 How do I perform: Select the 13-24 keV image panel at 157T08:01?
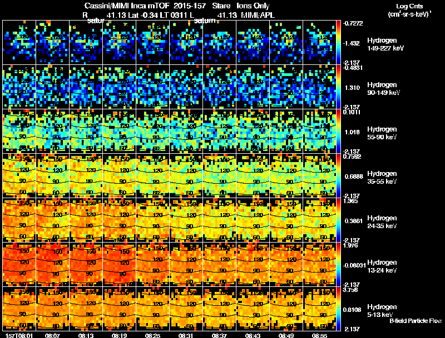(x=19, y=265)
